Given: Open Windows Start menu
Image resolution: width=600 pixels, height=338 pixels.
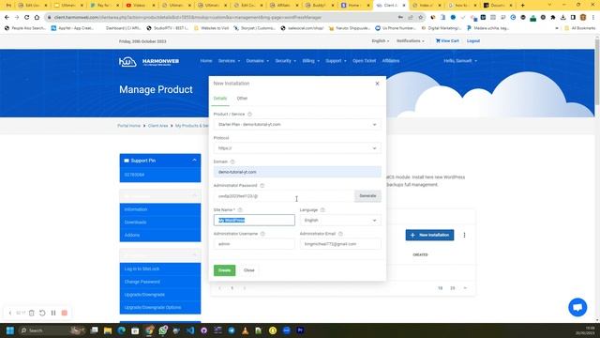Looking at the screenshot, I should tap(10, 330).
